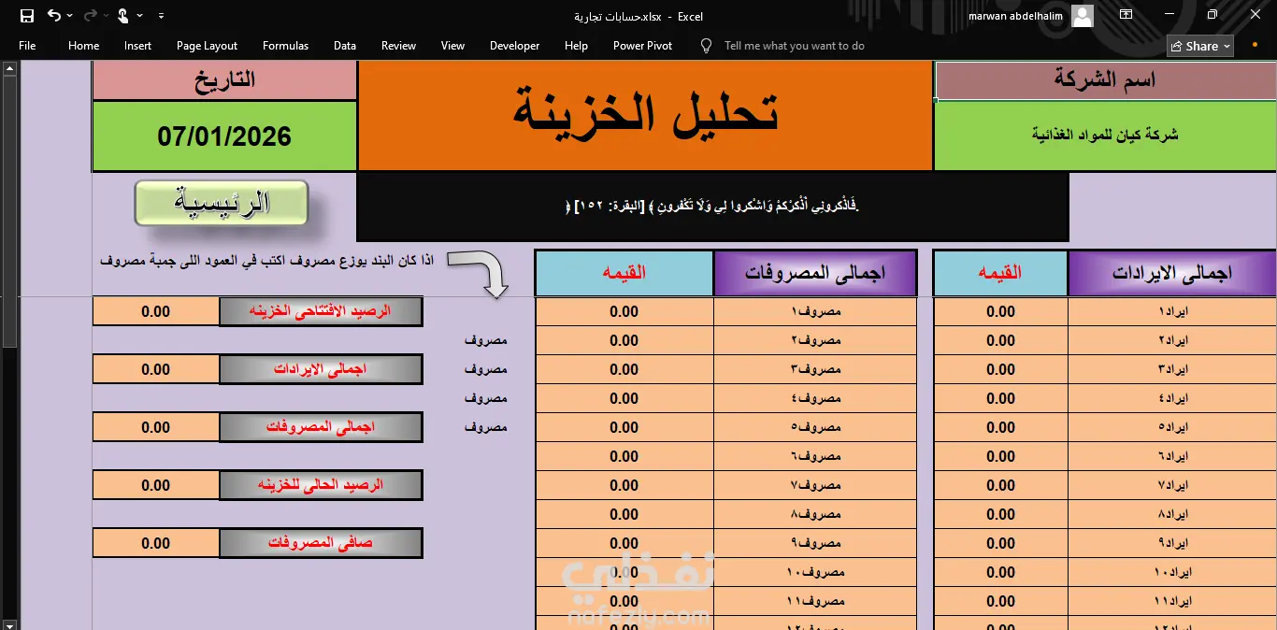1277x630 pixels.
Task: Open the Share button menu
Action: click(x=1200, y=46)
